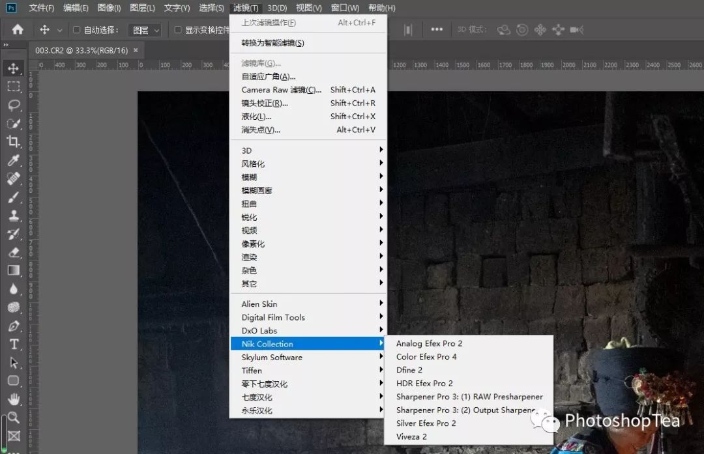The height and width of the screenshot is (454, 704).
Task: Select the Hand tool
Action: tap(14, 399)
